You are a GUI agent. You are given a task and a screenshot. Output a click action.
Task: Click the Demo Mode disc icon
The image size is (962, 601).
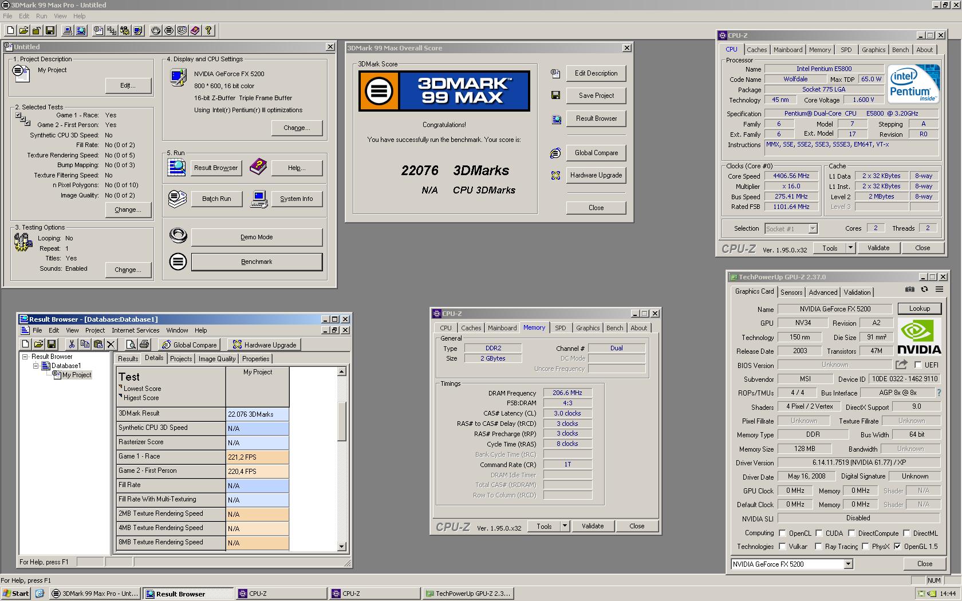coord(178,235)
